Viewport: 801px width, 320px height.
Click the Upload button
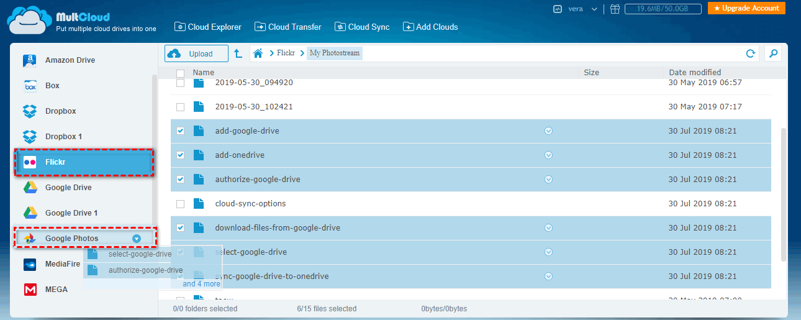click(196, 53)
